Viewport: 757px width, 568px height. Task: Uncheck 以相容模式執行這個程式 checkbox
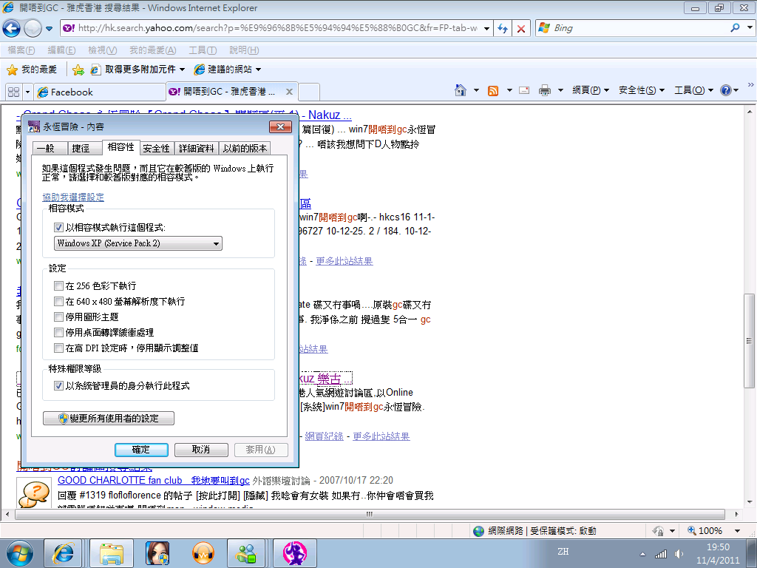[x=59, y=228]
